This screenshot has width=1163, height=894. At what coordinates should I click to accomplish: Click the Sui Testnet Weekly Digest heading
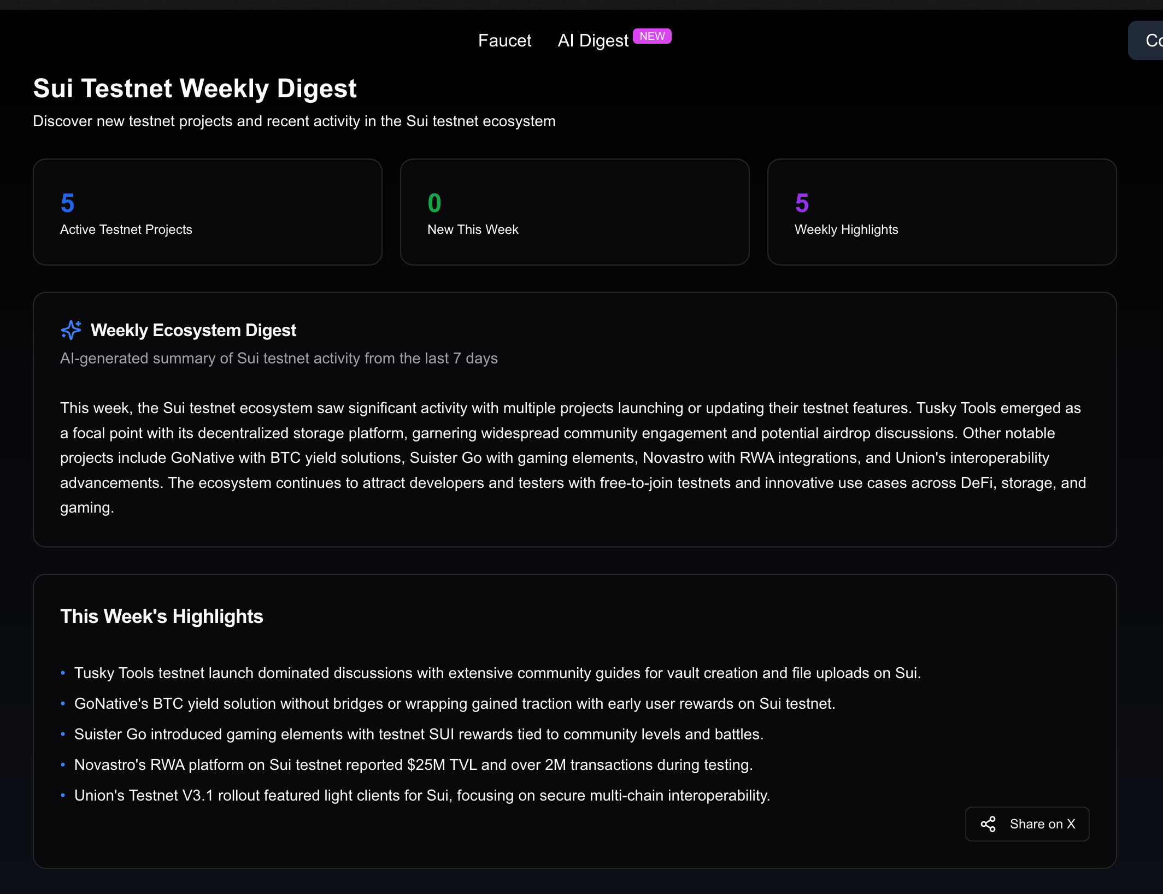coord(195,89)
